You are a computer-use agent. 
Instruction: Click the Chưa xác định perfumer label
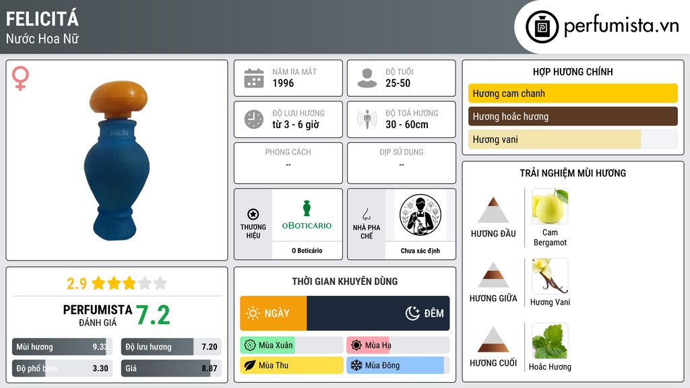(x=420, y=251)
